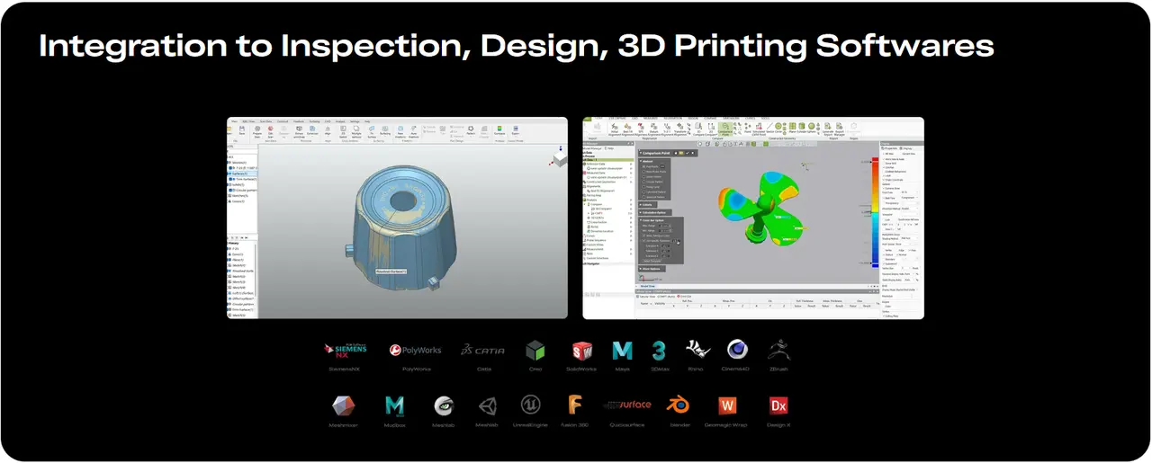Choose the Geomagic Wrap logo
Image resolution: width=1152 pixels, height=463 pixels.
coord(726,405)
